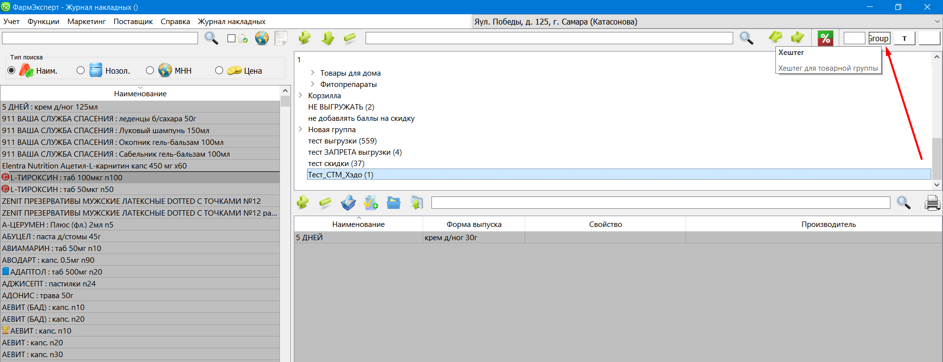Expand the Новая группа tree node
The width and height of the screenshot is (943, 362).
tap(300, 129)
